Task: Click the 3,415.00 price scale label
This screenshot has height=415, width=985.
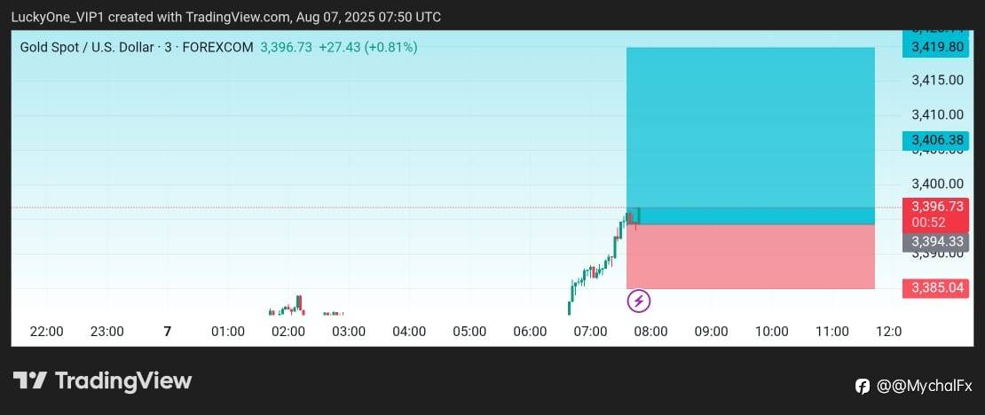Action: click(x=937, y=81)
